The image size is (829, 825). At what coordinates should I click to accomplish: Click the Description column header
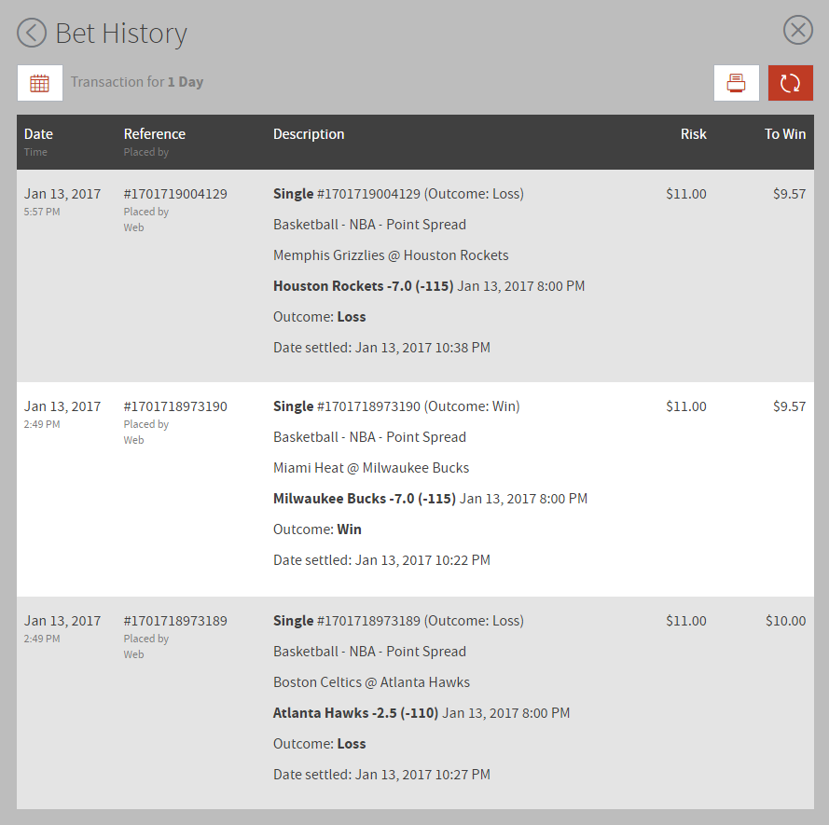(x=309, y=134)
